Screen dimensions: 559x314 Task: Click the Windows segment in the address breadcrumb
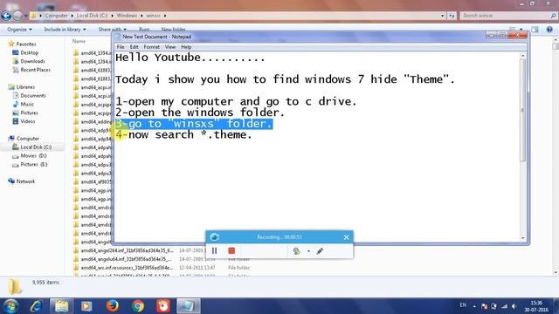pyautogui.click(x=127, y=16)
